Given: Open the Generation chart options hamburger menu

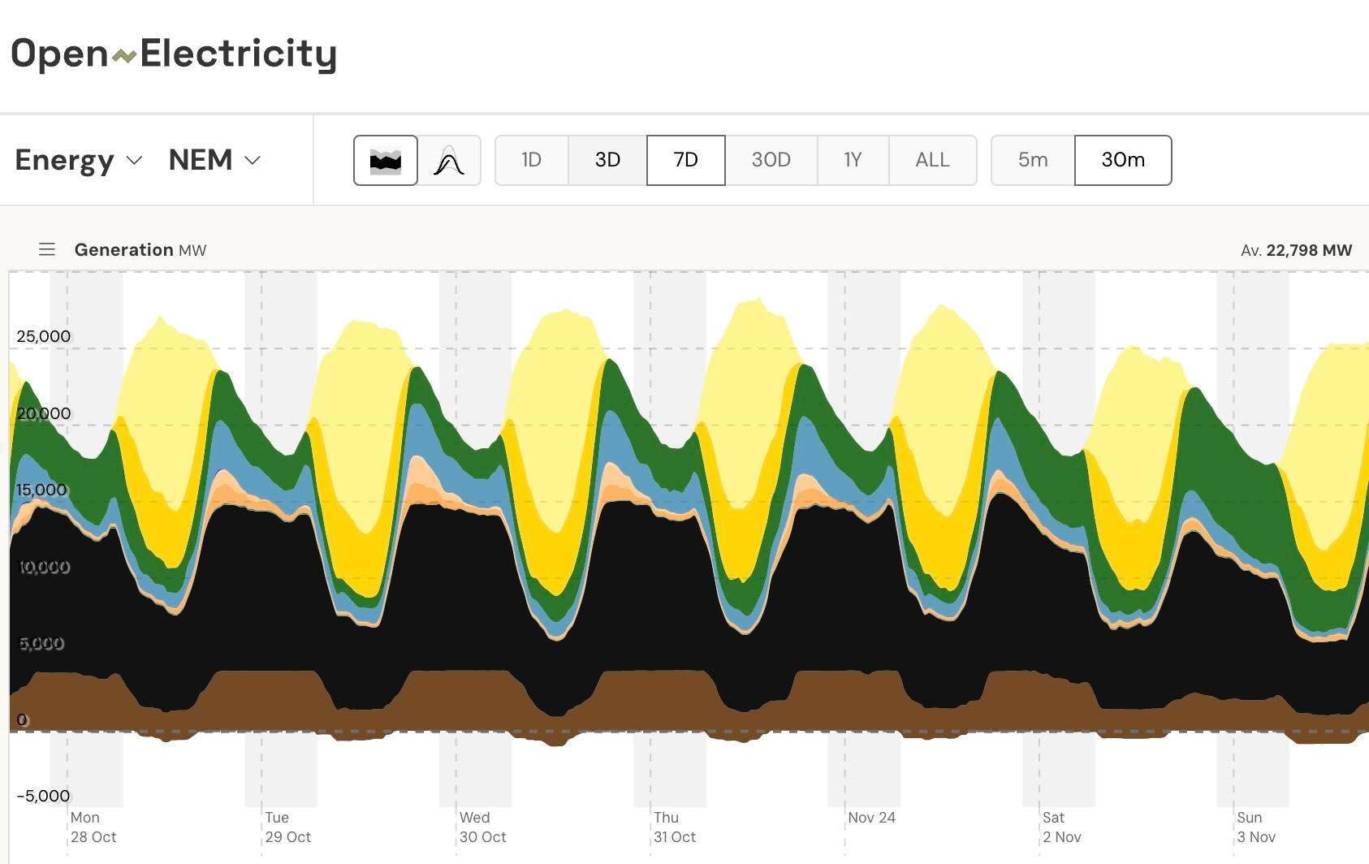Looking at the screenshot, I should pyautogui.click(x=47, y=249).
